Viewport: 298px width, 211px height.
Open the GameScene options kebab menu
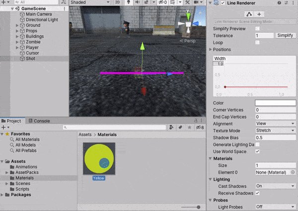coord(65,9)
